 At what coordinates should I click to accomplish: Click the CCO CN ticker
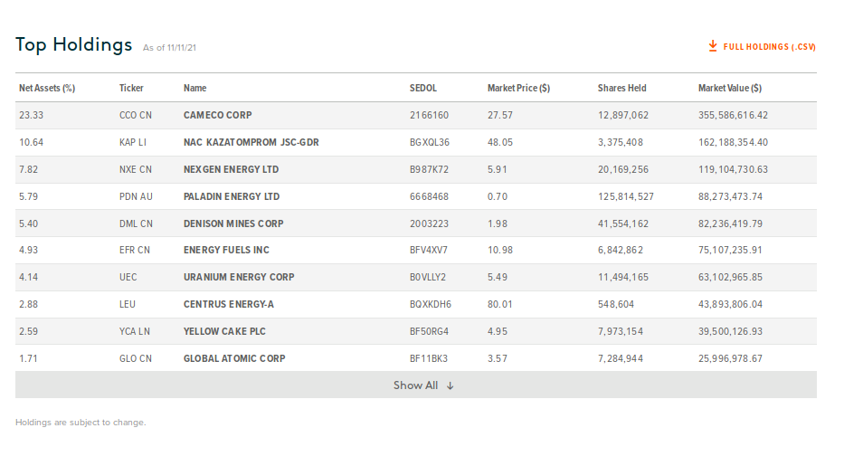(135, 115)
